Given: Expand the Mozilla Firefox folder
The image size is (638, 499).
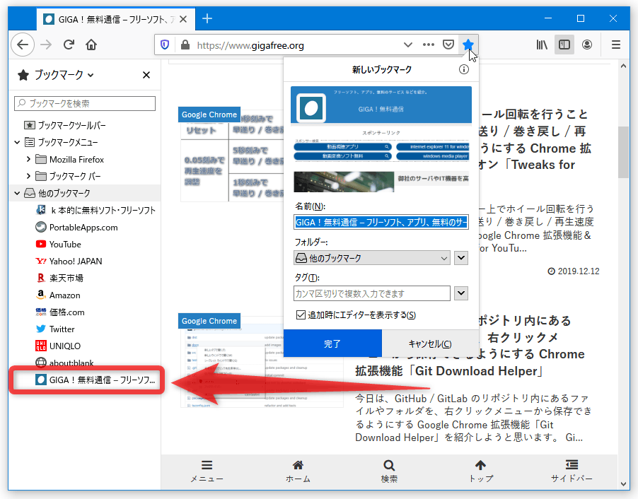Looking at the screenshot, I should [28, 159].
